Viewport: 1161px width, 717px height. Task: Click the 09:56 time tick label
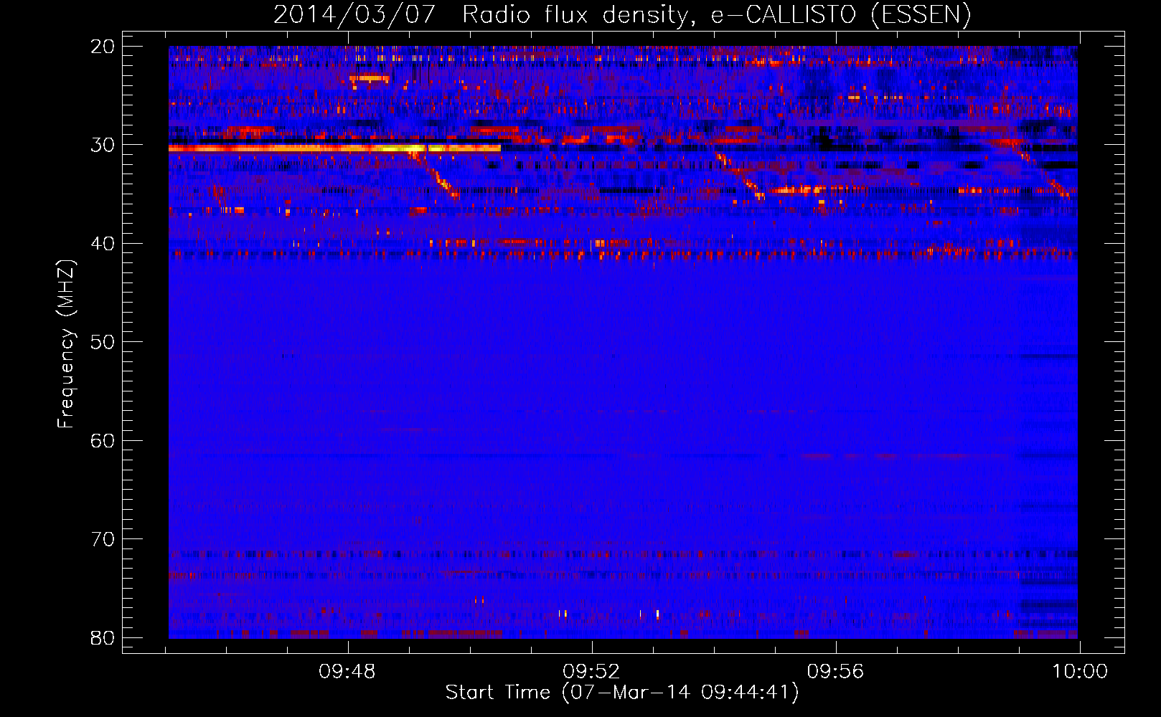coord(835,672)
